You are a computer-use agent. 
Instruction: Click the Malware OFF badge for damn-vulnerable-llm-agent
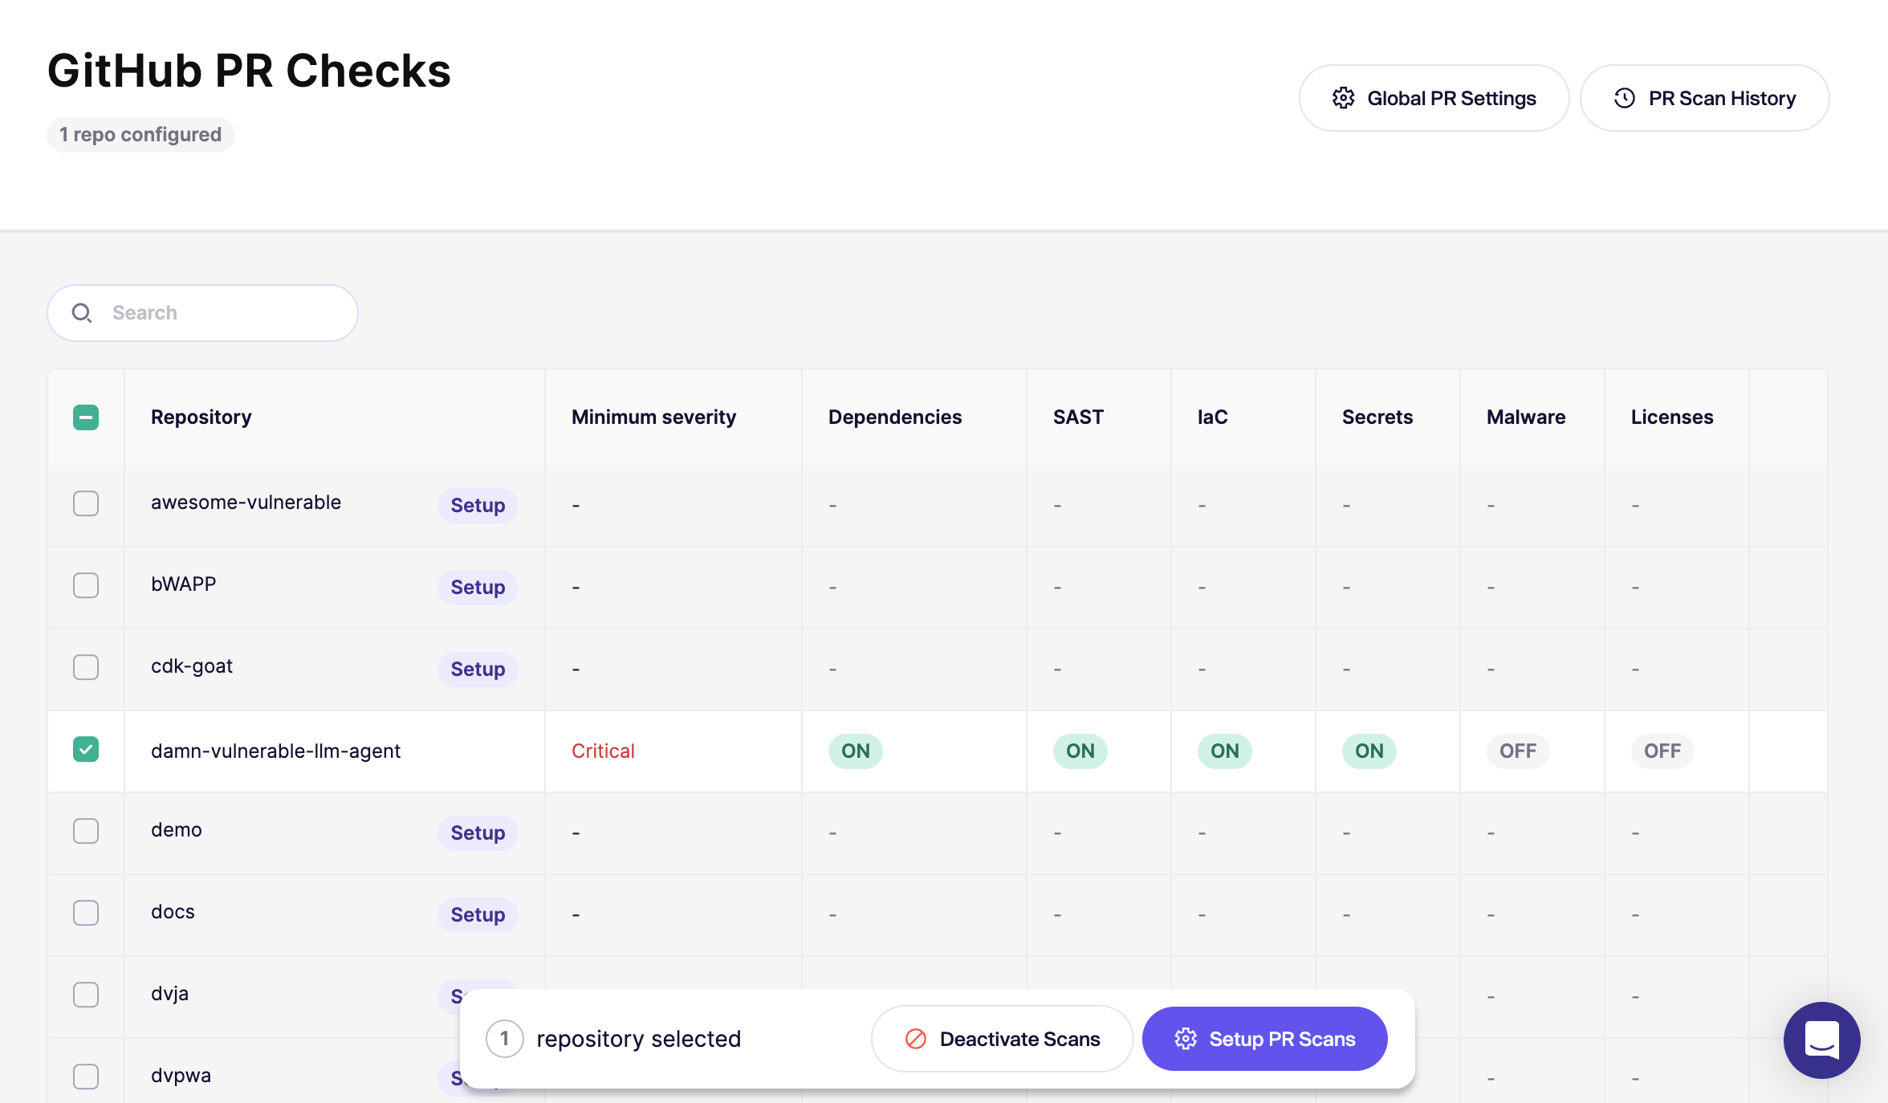pyautogui.click(x=1517, y=751)
